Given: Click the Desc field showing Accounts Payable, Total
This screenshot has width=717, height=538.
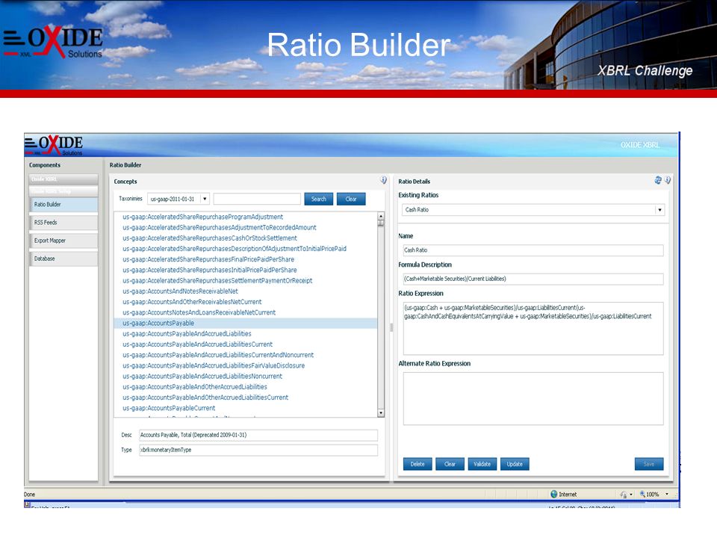Looking at the screenshot, I should (x=258, y=435).
